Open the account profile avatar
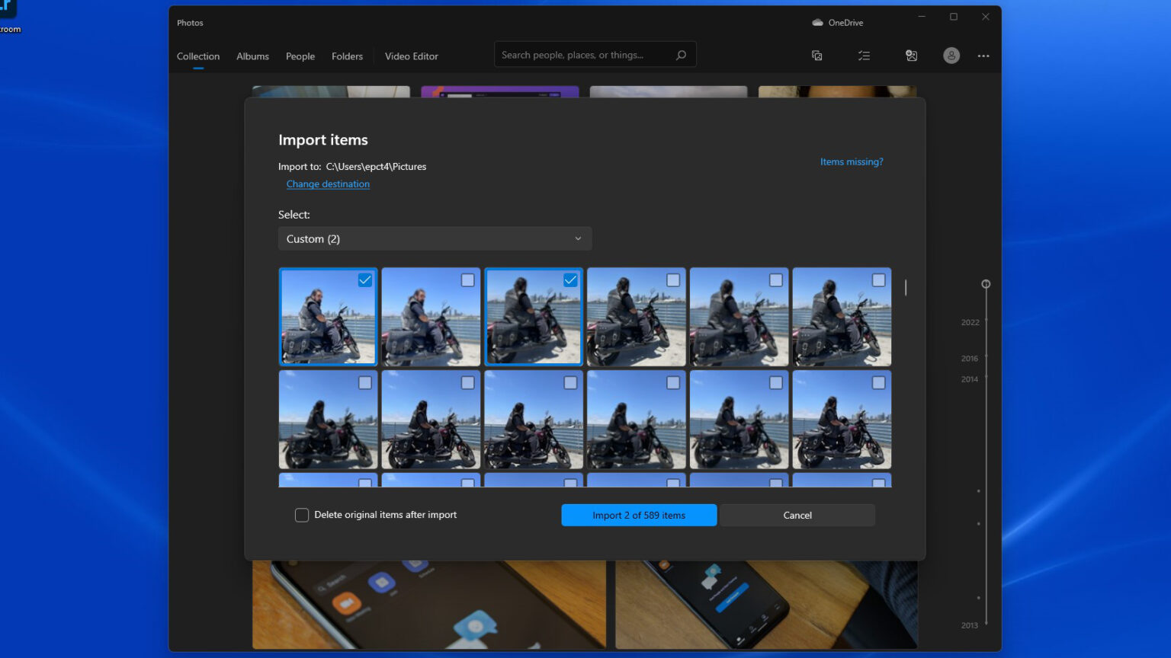The image size is (1171, 658). click(951, 55)
